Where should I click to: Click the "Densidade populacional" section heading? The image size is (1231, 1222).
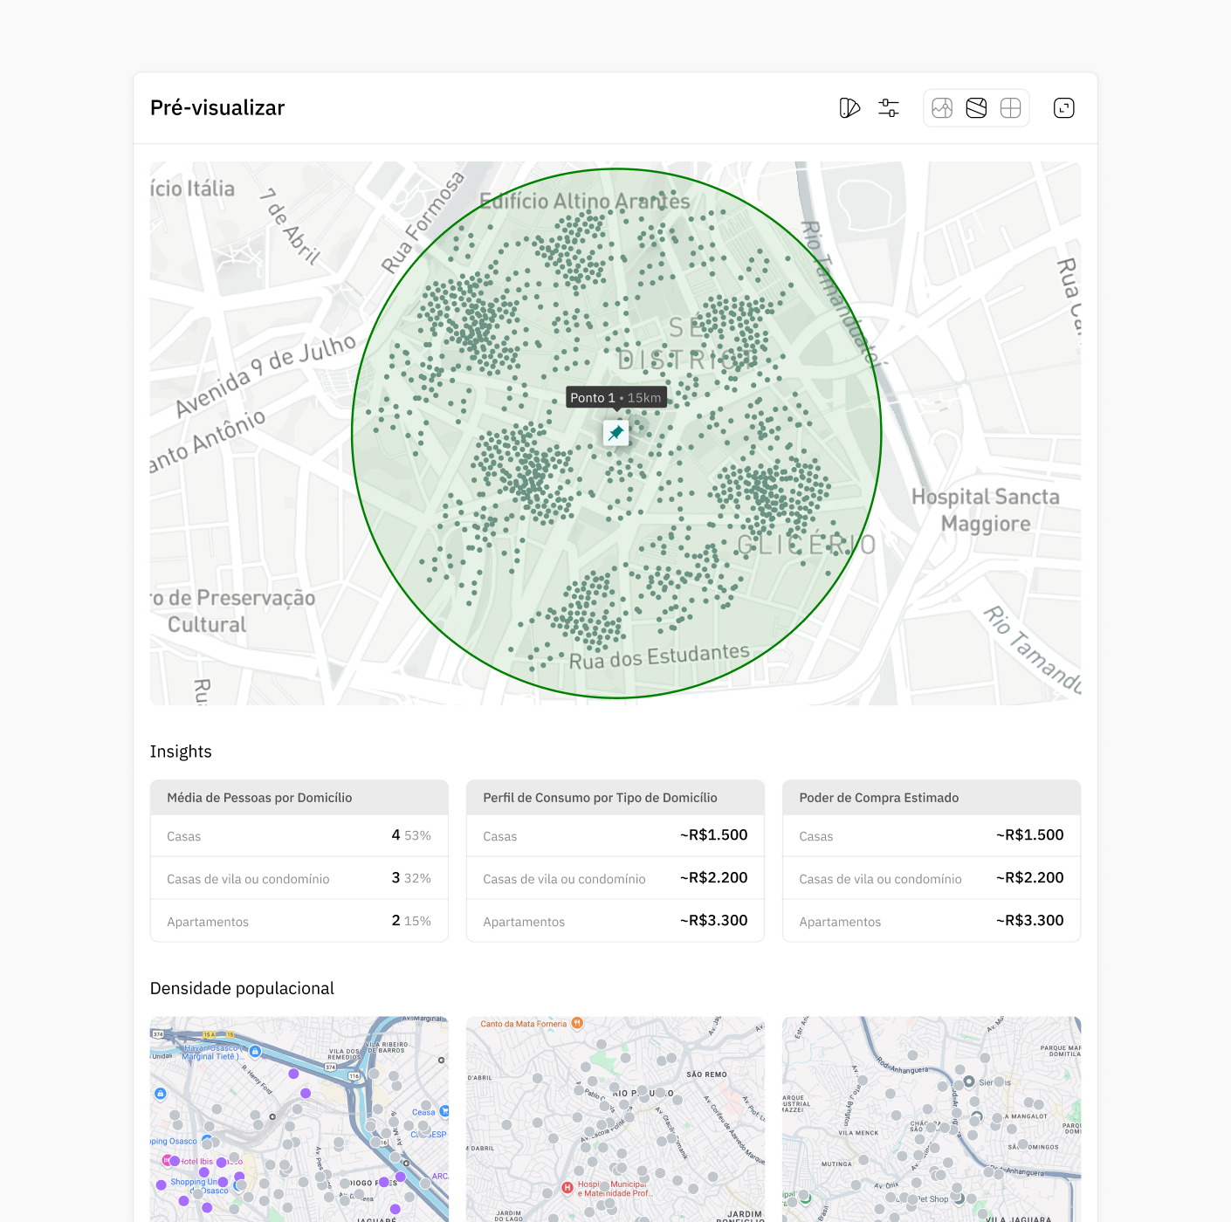tap(242, 988)
